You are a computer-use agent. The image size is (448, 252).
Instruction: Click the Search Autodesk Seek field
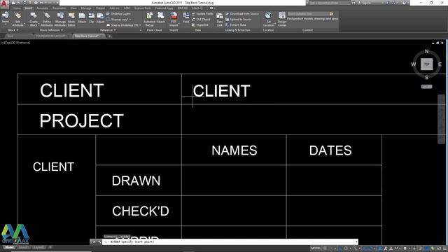[x=309, y=14]
